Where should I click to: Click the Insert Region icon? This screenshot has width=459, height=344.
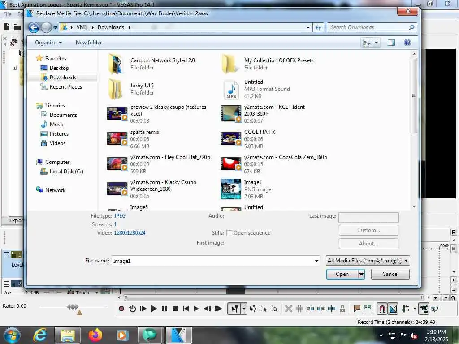pos(368,309)
